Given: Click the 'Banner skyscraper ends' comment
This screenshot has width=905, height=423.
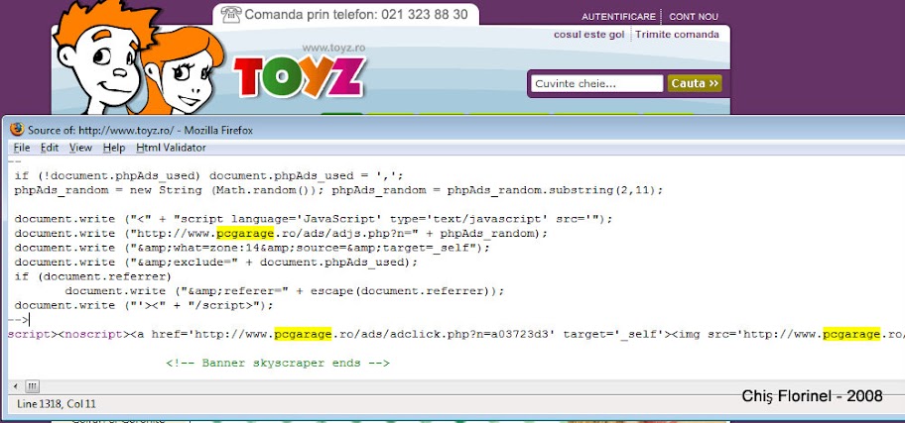Looking at the screenshot, I should point(278,363).
